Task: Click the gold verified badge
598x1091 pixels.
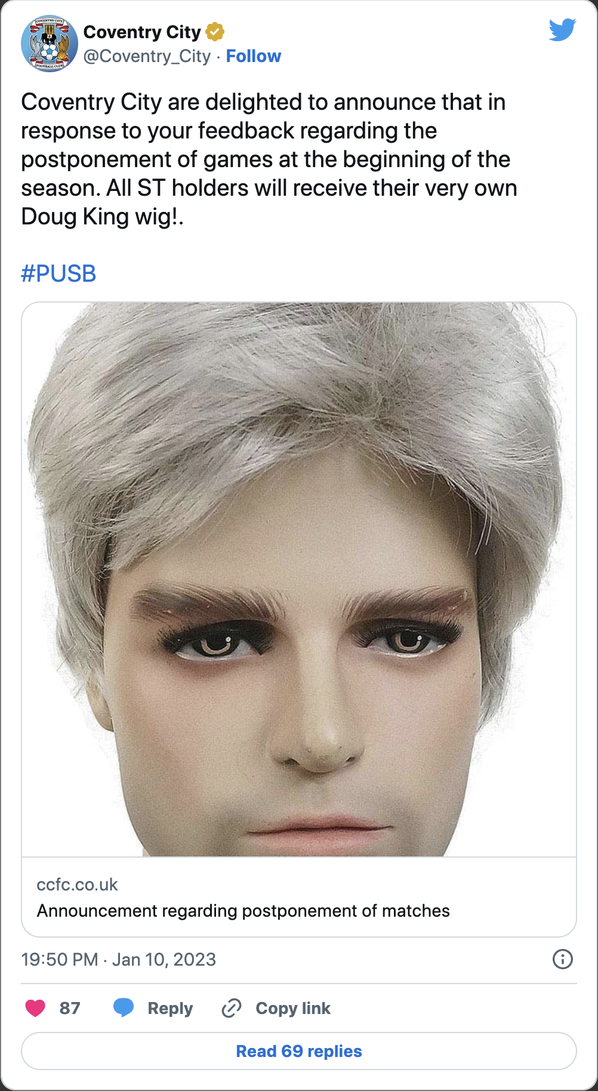Action: point(215,32)
